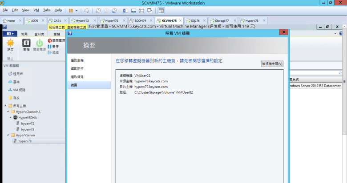
Task: Select 選取主機 step in wizard sidebar
Action: pyautogui.click(x=77, y=60)
